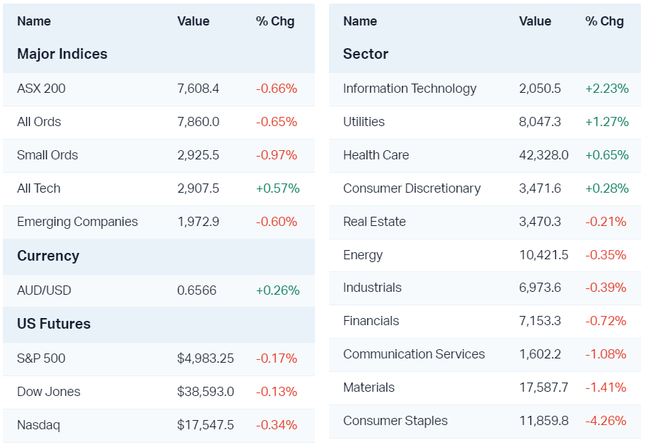Click the Sector table % Chg header
The image size is (646, 447).
click(x=605, y=21)
